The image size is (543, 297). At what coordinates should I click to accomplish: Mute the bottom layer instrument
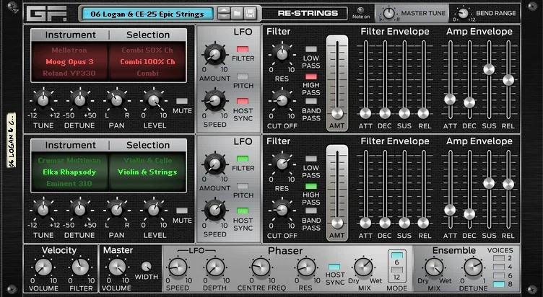point(182,210)
